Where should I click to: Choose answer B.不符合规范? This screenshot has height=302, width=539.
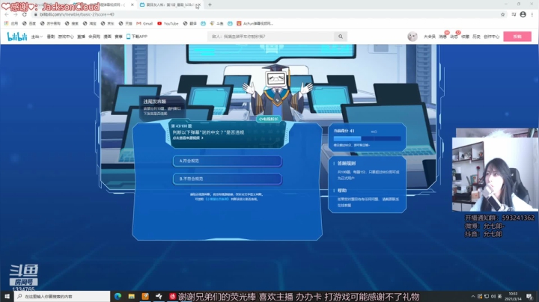click(x=228, y=179)
